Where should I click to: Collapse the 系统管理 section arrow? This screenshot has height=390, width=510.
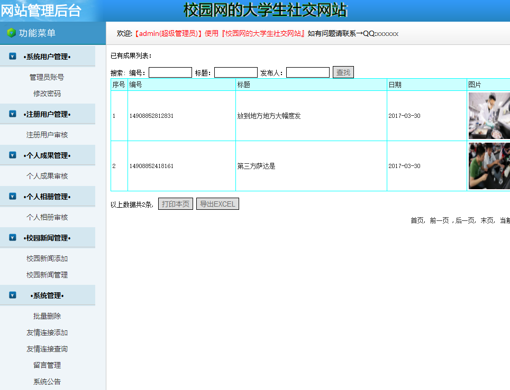point(12,295)
